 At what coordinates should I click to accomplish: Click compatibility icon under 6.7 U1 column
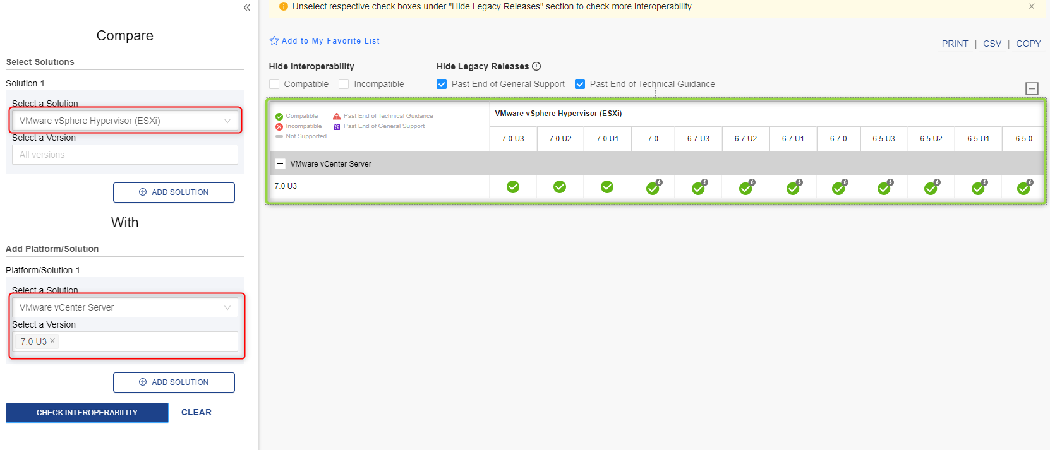click(x=794, y=187)
